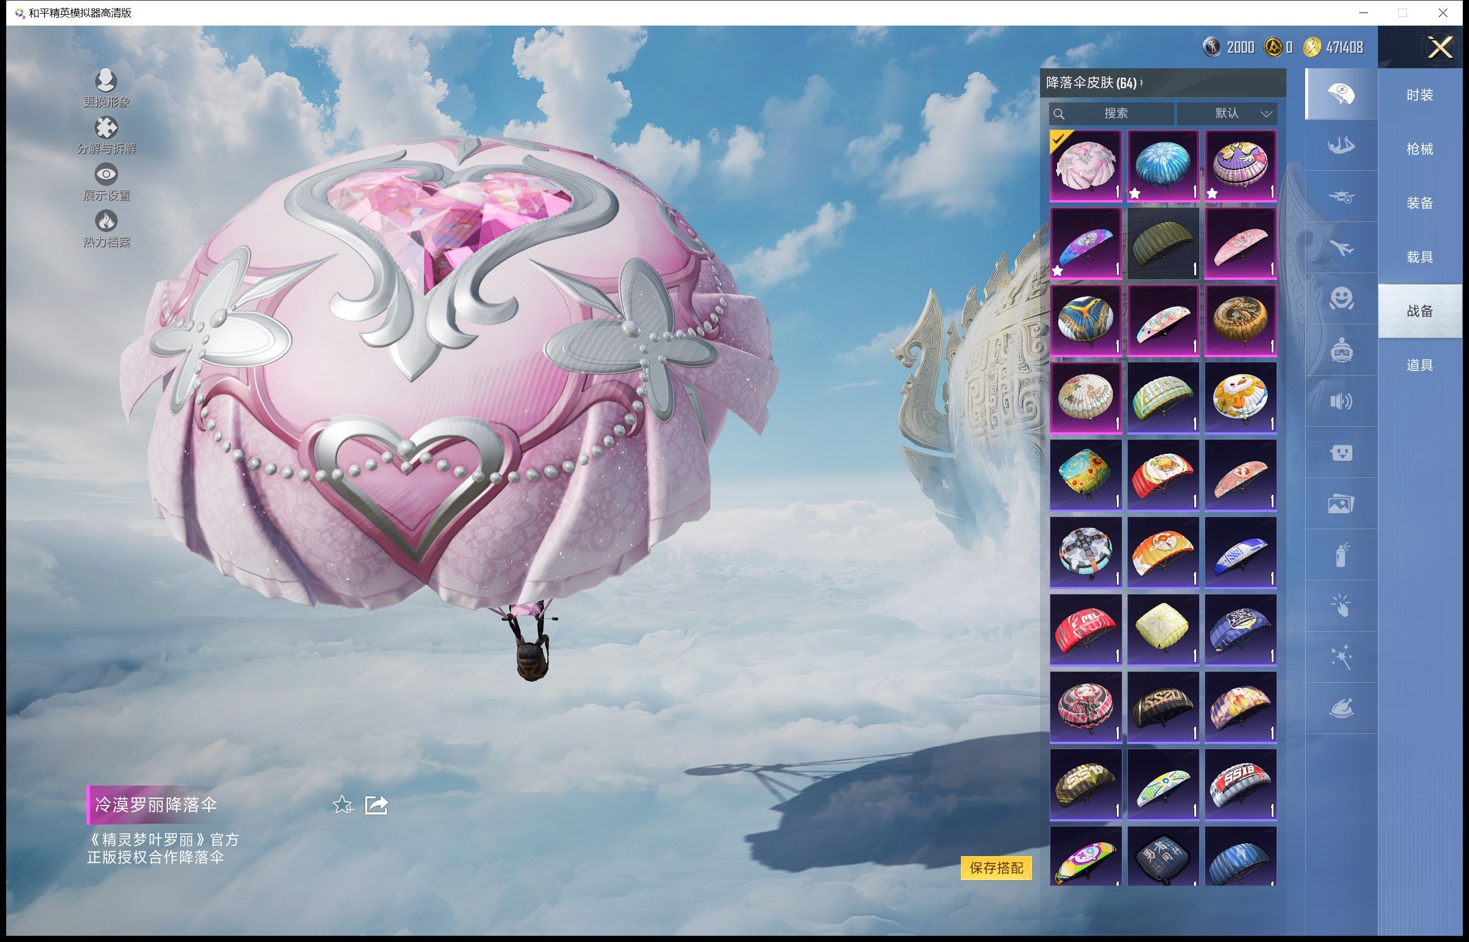This screenshot has width=1469, height=942.
Task: Toggle the 展示设置 eye icon
Action: (106, 174)
